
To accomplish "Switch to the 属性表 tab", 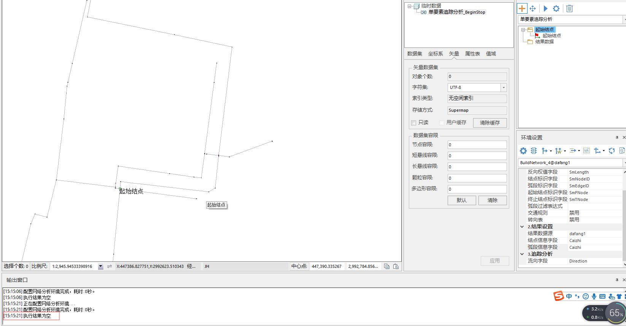I will (472, 54).
